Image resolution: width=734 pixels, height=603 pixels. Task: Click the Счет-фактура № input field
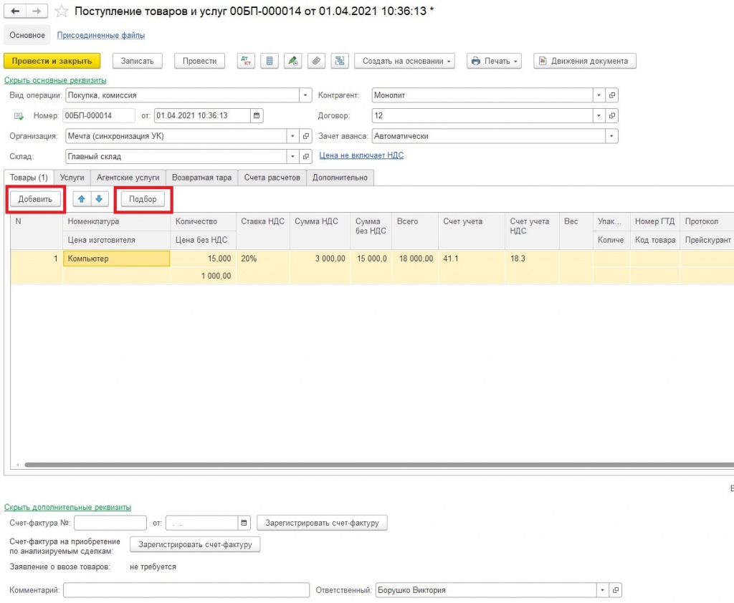coord(110,523)
